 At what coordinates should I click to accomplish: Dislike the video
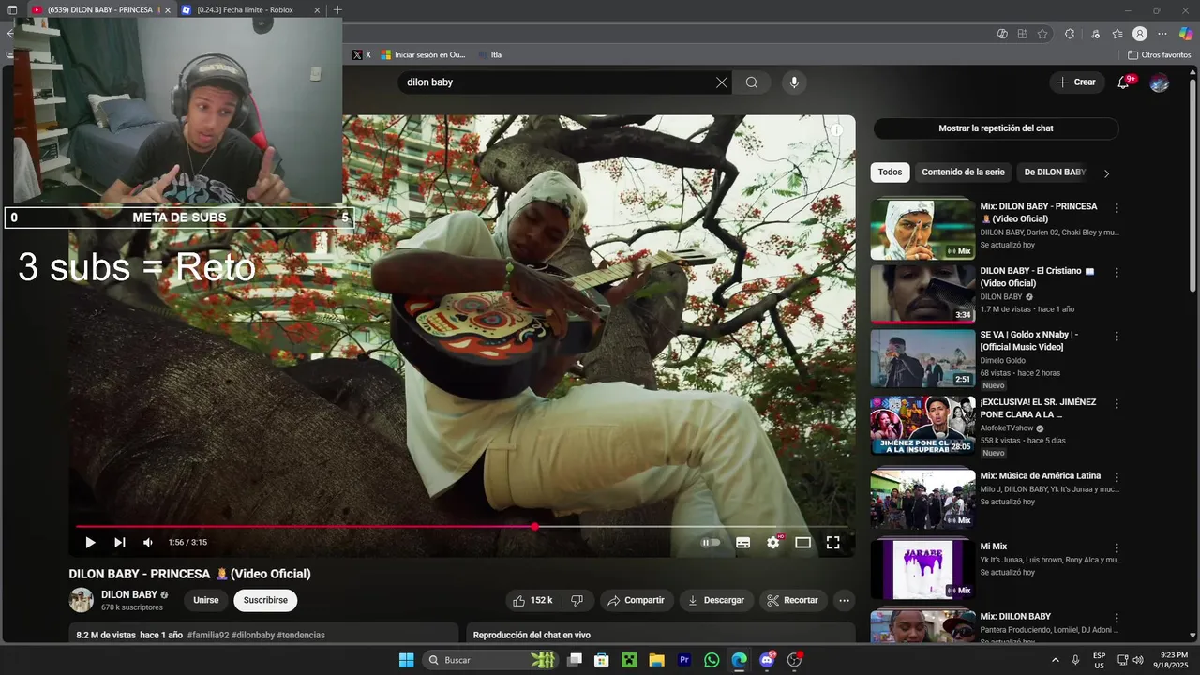[577, 600]
